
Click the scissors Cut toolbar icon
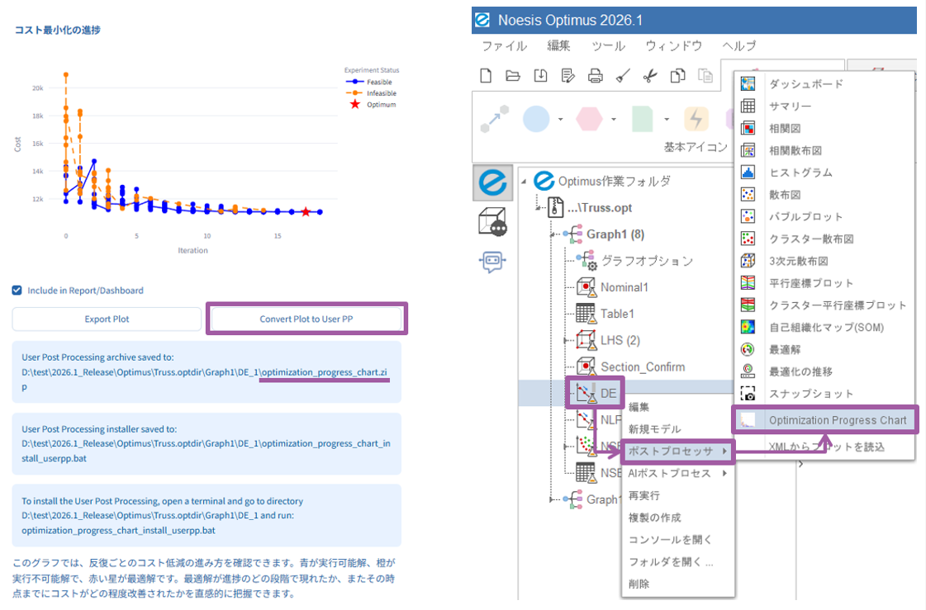click(x=650, y=75)
